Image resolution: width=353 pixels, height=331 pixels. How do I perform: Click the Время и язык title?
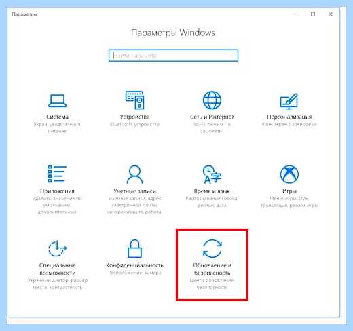(x=212, y=191)
